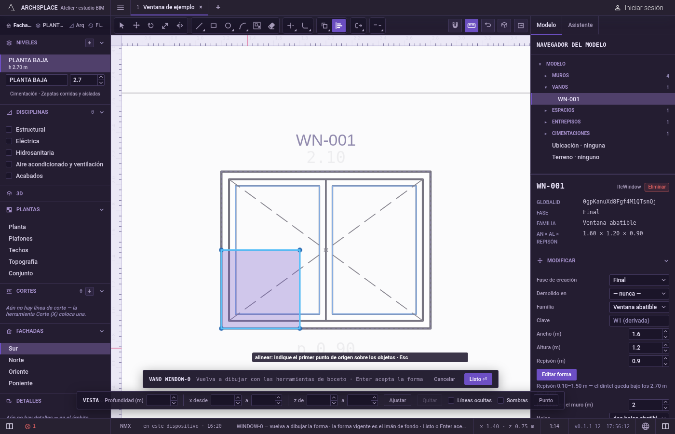Screen dimensions: 675x434
Task: Collapse the VANOS tree node
Action: tap(546, 87)
